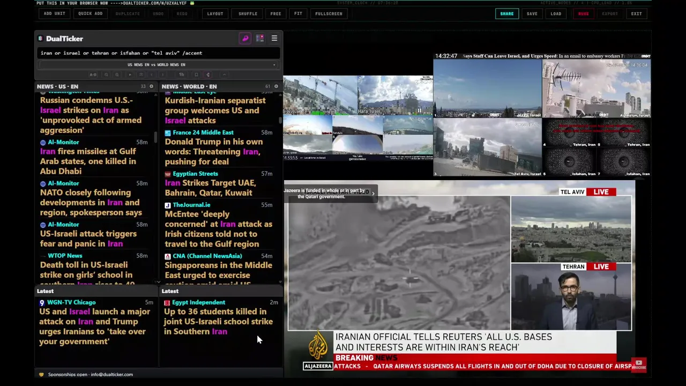Click the YouTube subscribe icon on Al Jazeera stream
Screen dimensions: 686x386
click(638, 365)
